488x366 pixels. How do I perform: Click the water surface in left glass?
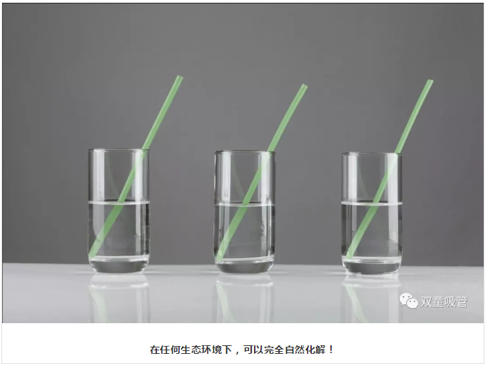tap(119, 202)
